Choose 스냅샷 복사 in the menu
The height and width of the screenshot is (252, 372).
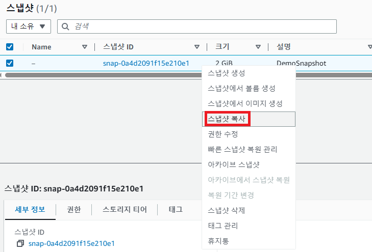tap(249, 119)
